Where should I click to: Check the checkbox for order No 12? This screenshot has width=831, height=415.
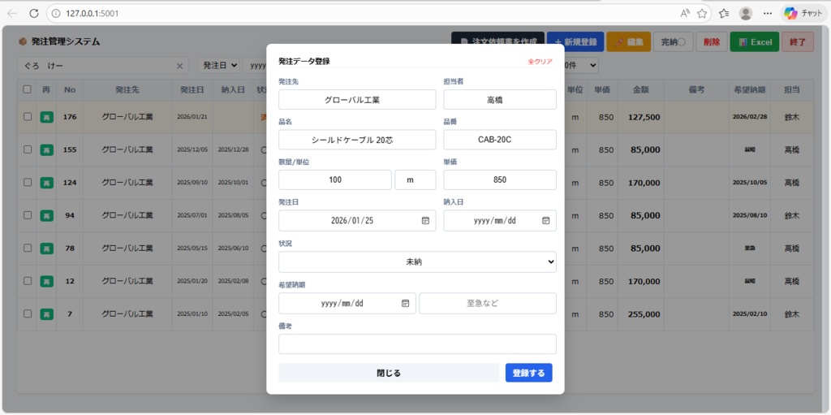click(28, 281)
